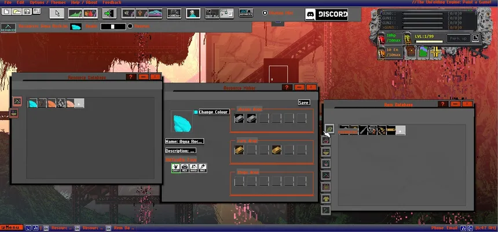The height and width of the screenshot is (232, 498).
Task: Open pickaxe category in Resource Database sidebar
Action: [17, 101]
